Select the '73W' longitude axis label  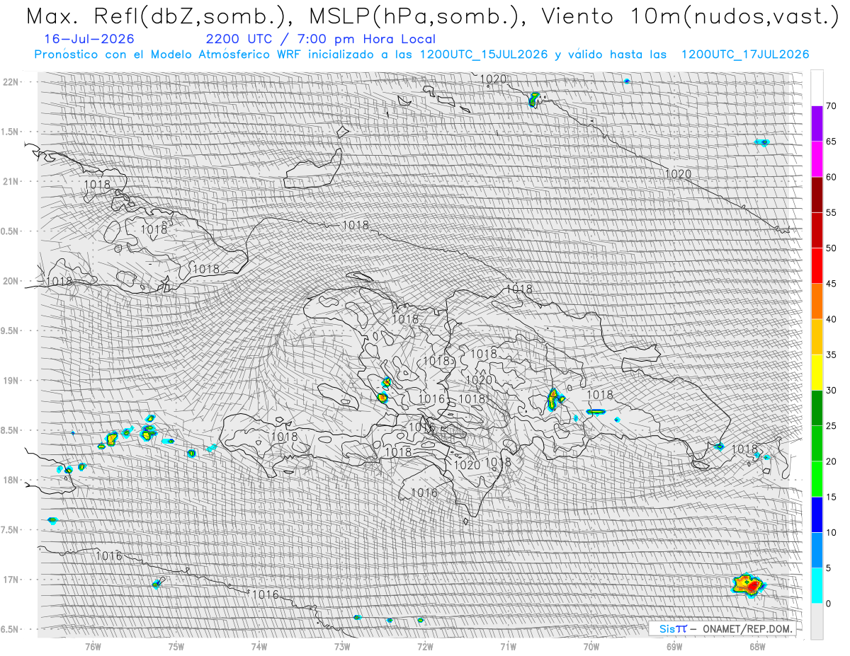coord(342,646)
